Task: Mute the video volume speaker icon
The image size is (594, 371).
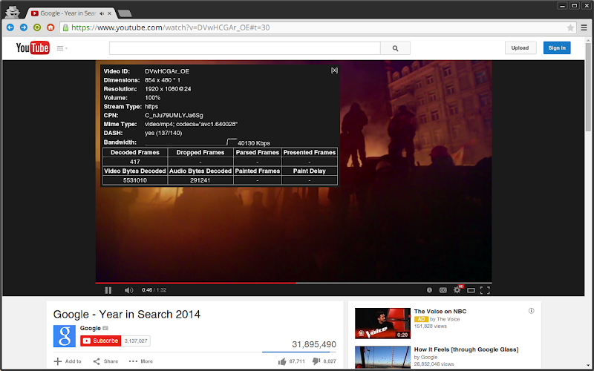Action: (128, 290)
